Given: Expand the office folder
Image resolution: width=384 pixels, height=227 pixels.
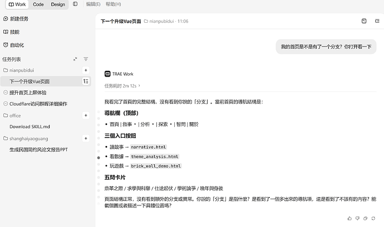Looking at the screenshot, I should coord(12,115).
